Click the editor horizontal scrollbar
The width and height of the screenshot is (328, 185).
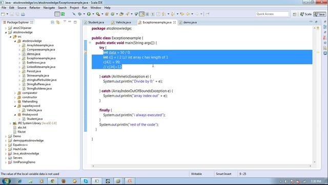(201, 166)
